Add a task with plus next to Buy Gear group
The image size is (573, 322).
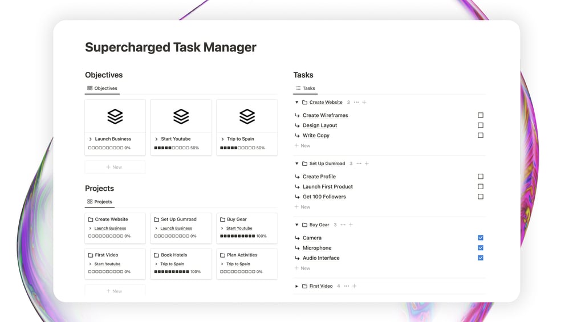pyautogui.click(x=351, y=225)
